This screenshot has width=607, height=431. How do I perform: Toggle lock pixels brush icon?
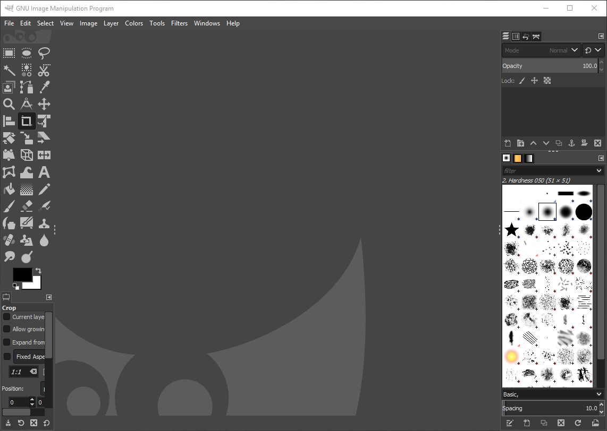[x=522, y=80]
